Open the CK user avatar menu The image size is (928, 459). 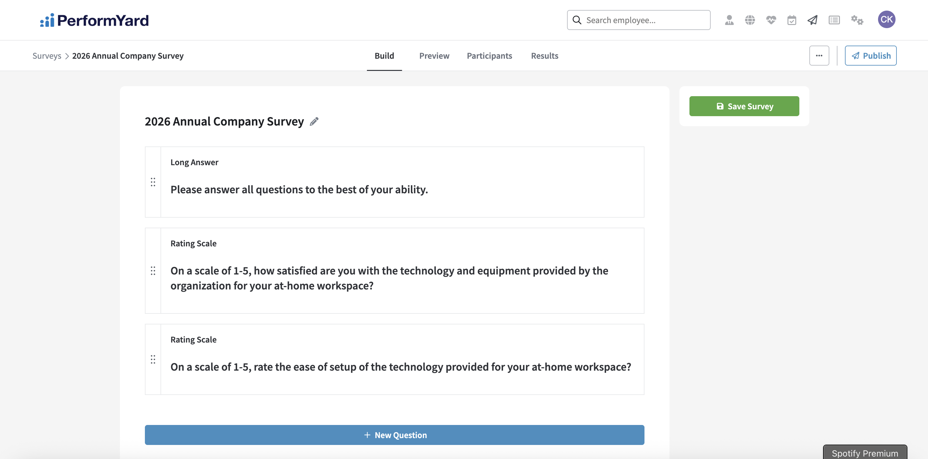point(886,19)
